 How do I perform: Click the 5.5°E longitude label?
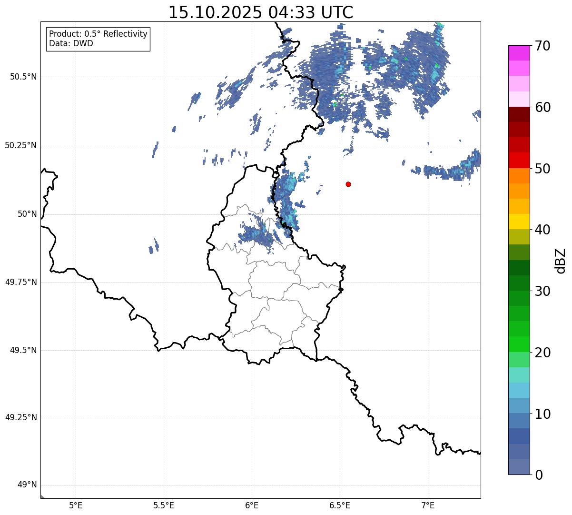(164, 505)
